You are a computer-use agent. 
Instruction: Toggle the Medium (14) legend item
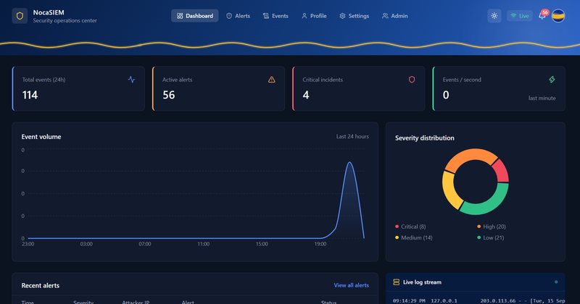tap(413, 237)
